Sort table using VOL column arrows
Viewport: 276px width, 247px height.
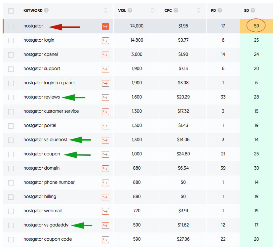click(x=152, y=10)
